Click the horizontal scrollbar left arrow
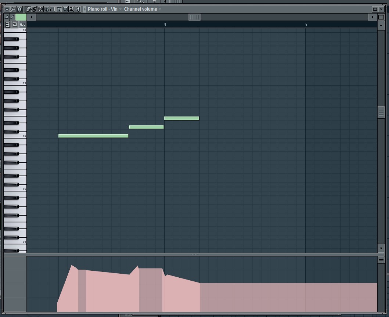 [x=31, y=17]
